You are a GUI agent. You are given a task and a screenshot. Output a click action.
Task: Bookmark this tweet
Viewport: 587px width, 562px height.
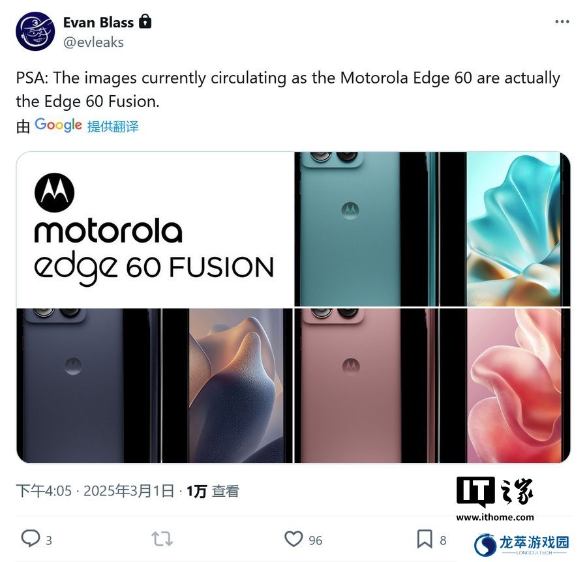pos(425,539)
